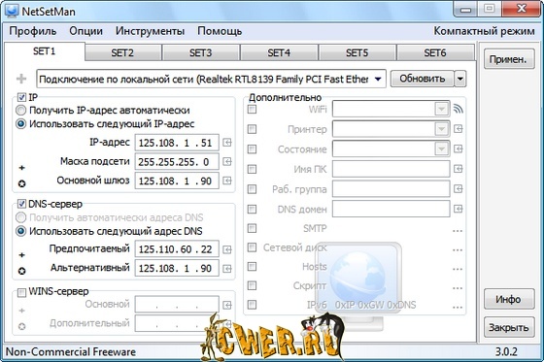Enable the Принтер checkbox

click(252, 129)
